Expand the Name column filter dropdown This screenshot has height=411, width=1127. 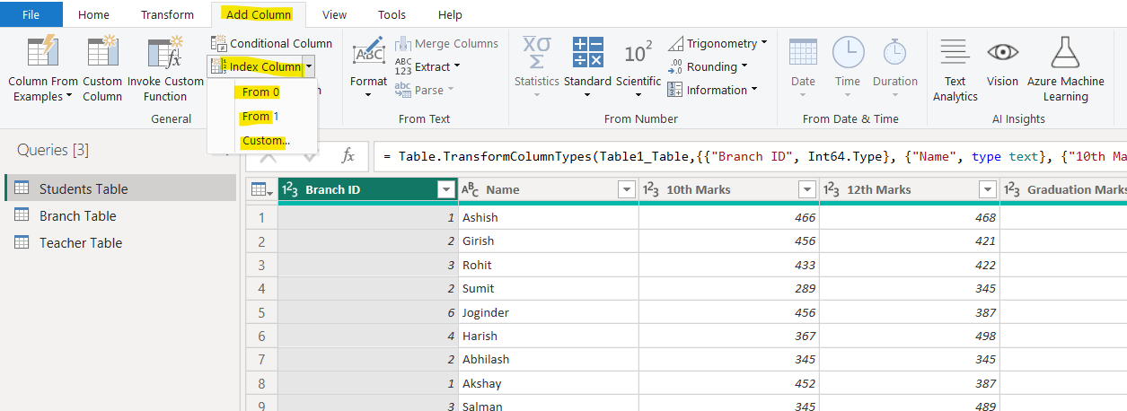[x=627, y=189]
